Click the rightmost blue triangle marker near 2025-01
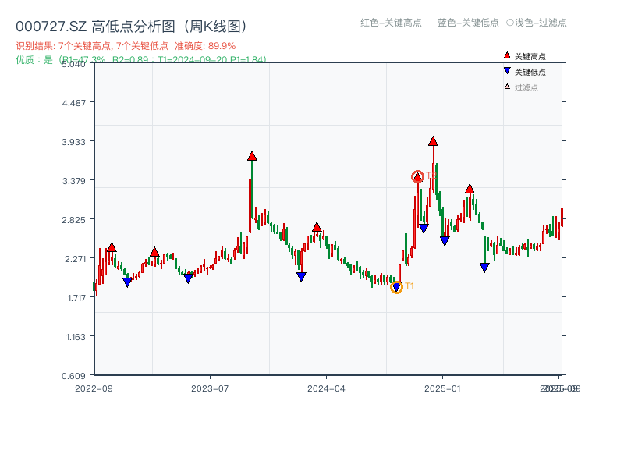624x468 pixels. (484, 267)
